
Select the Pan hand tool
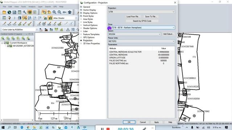pyautogui.click(x=49, y=12)
